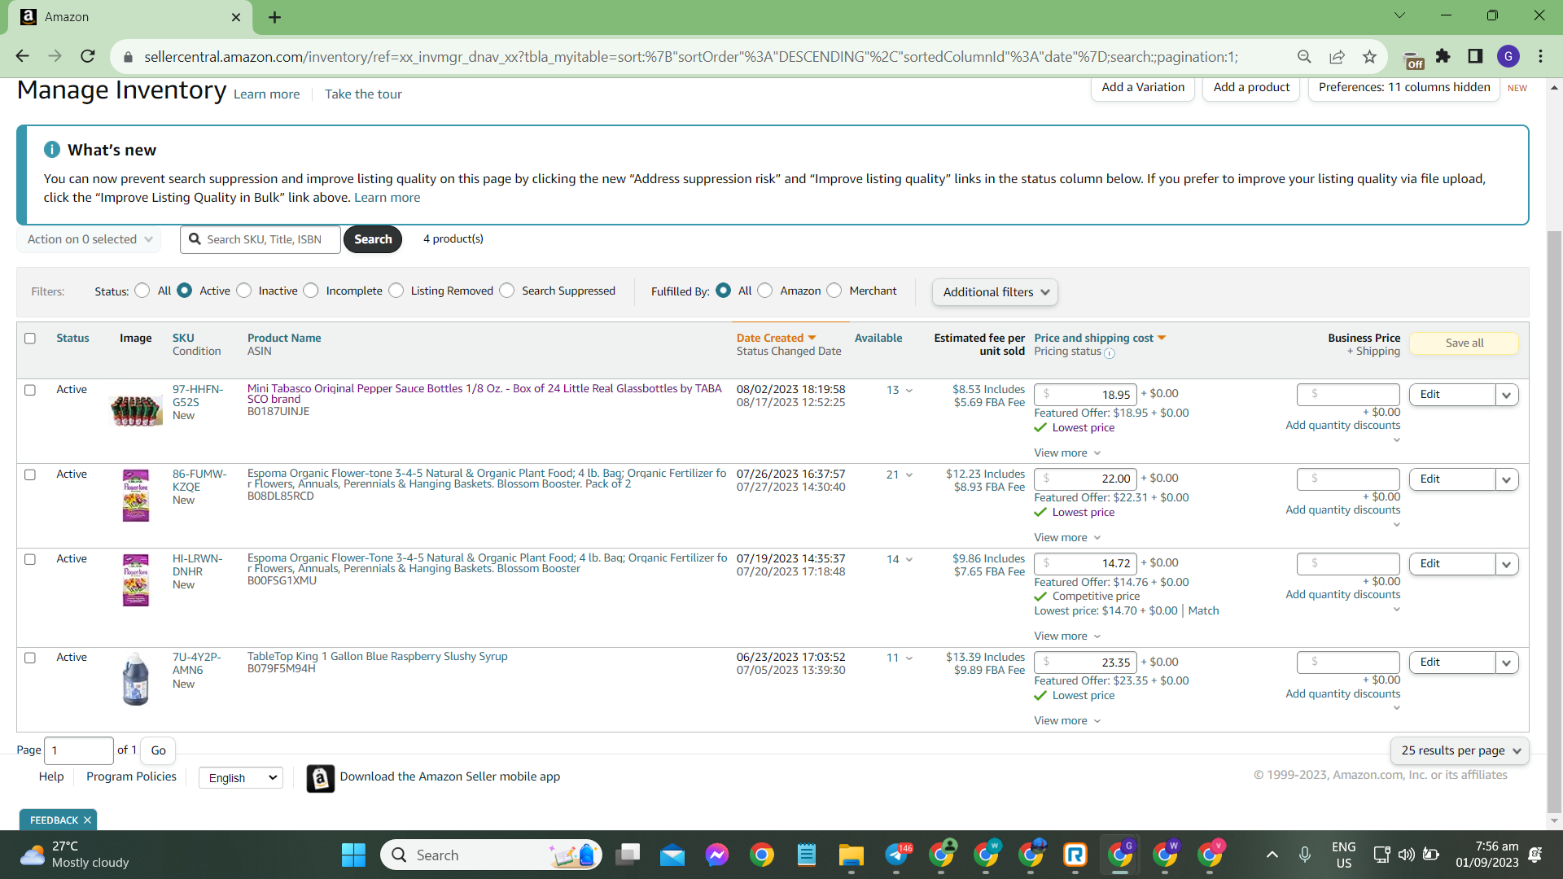Show hidden system tray icons

(x=1272, y=855)
